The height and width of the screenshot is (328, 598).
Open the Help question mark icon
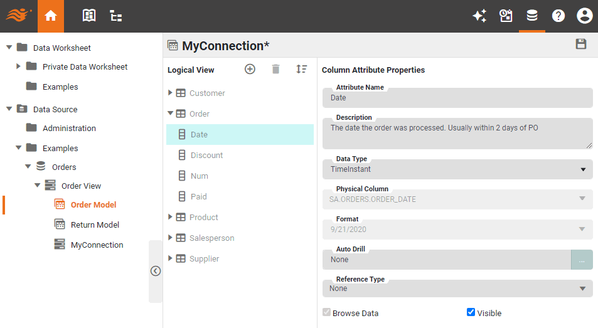558,16
